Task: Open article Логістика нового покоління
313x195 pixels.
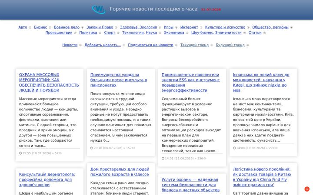Action: (262, 177)
